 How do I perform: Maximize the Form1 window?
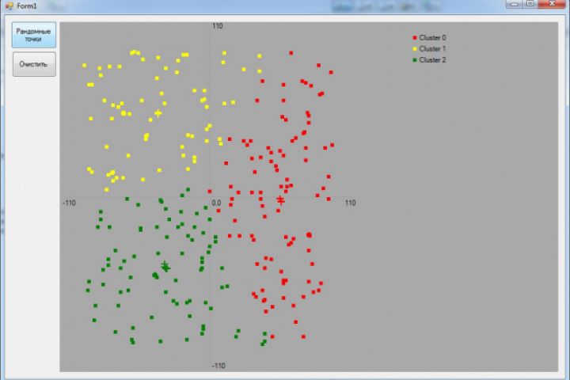(x=530, y=4)
